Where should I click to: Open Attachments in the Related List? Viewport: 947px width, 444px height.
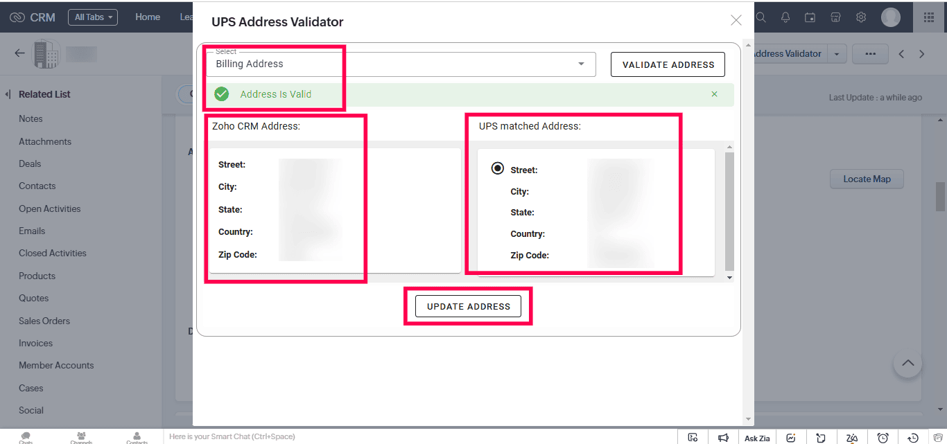point(45,141)
